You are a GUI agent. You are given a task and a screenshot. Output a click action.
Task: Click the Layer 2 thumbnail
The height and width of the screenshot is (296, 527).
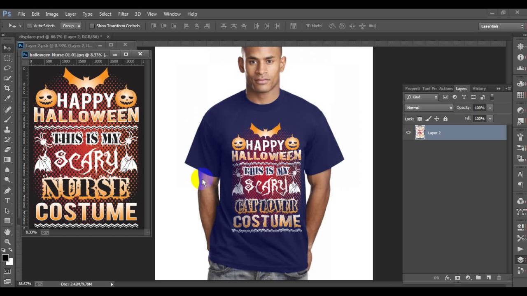pyautogui.click(x=420, y=132)
